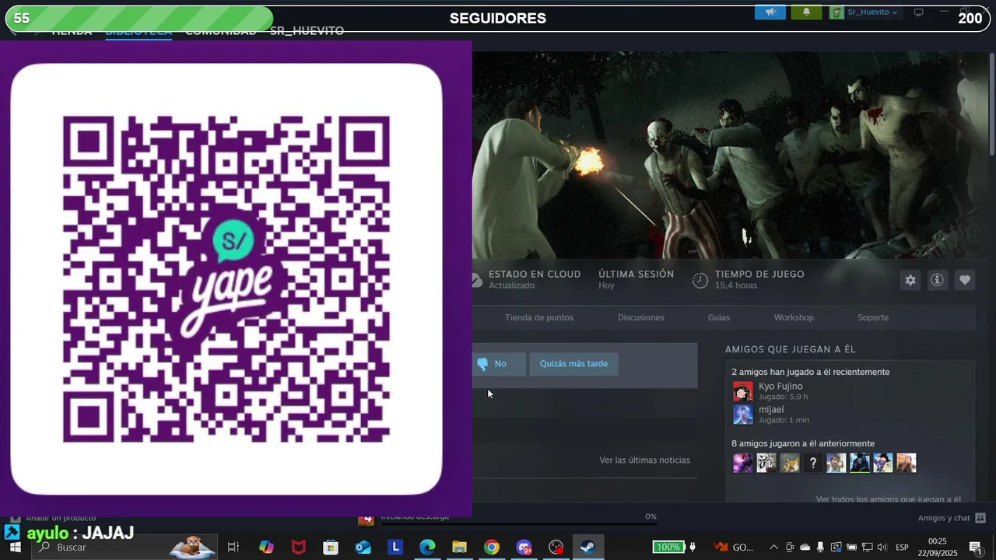Add game to favorites heart icon
This screenshot has height=560, width=996.
(x=965, y=280)
